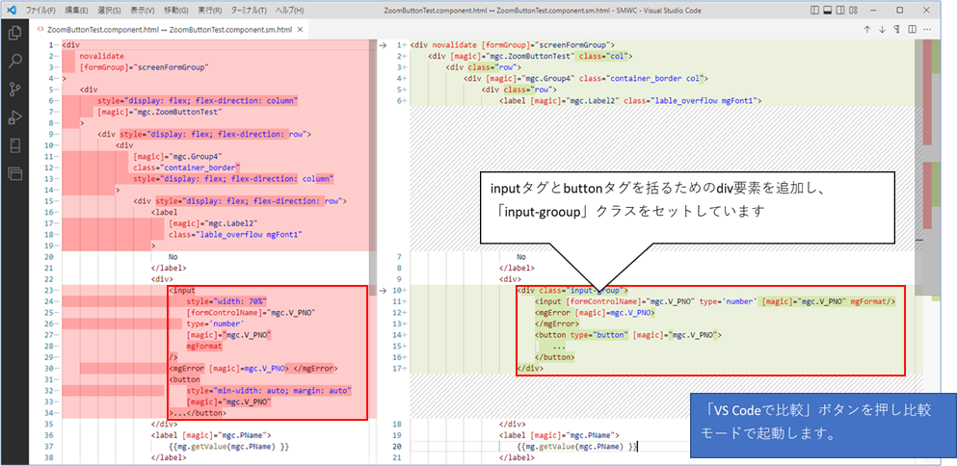Switch to inline view with split icon
This screenshot has width=957, height=466.
[914, 30]
